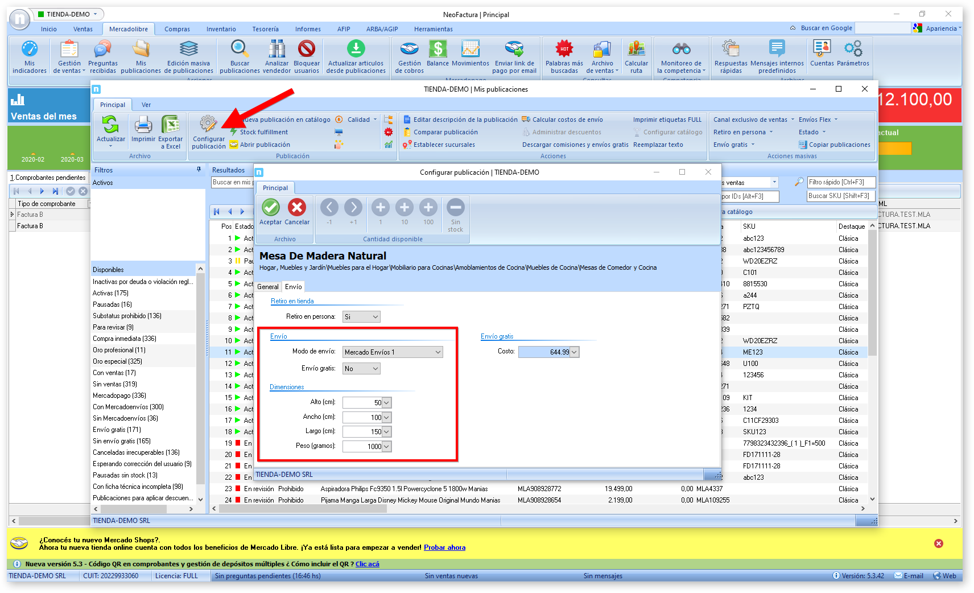Click the red Cancelar icon
The width and height of the screenshot is (974, 593).
(296, 208)
